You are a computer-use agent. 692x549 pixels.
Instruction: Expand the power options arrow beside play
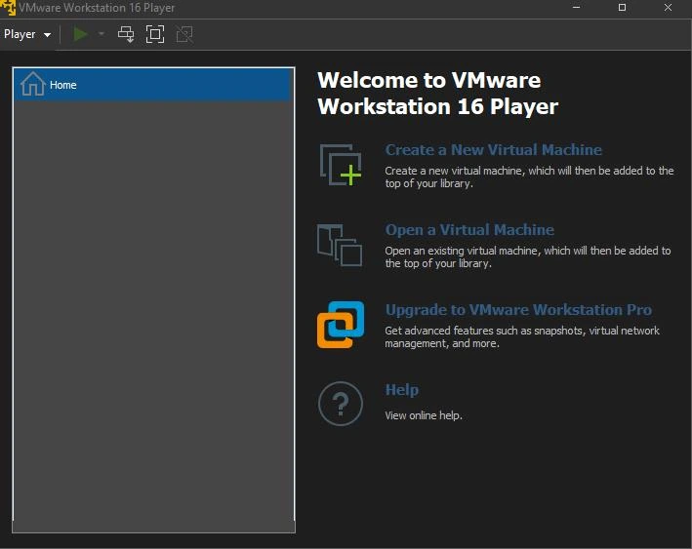coord(102,34)
